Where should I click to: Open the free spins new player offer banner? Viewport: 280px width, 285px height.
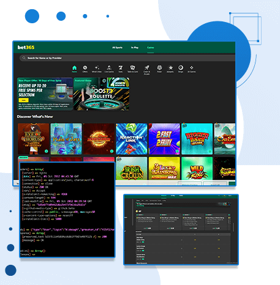tap(45, 94)
